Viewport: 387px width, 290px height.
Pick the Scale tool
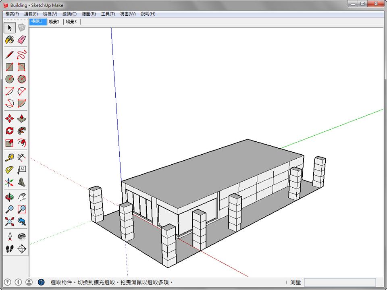coord(10,143)
